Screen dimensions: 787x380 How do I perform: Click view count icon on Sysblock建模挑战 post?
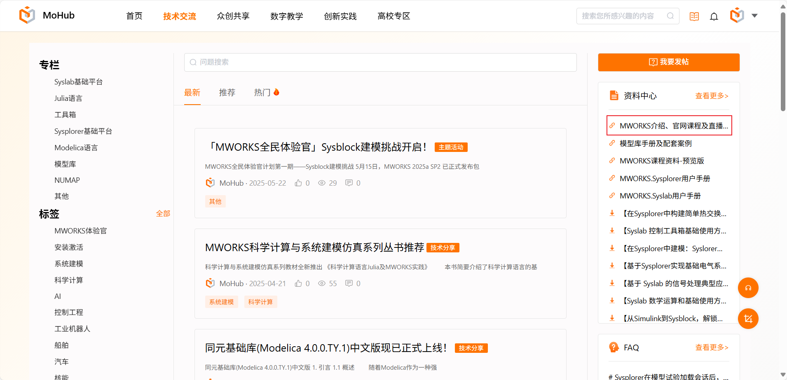pyautogui.click(x=322, y=183)
